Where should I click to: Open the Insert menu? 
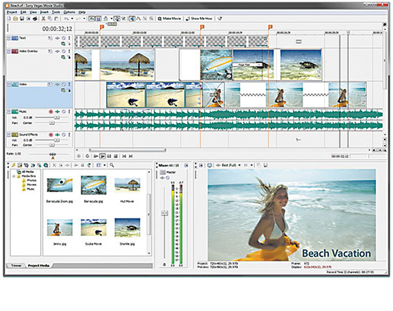coord(45,12)
